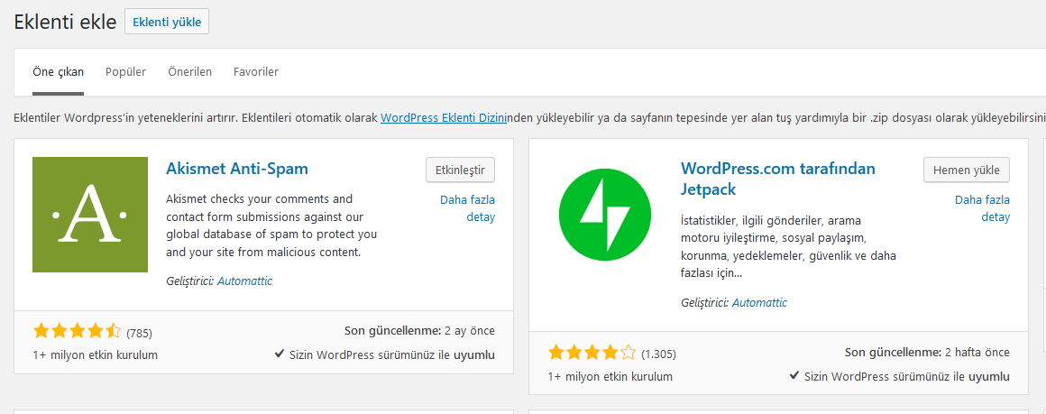Click Automattic developer link under Akismet
1046x414 pixels.
[x=245, y=281]
